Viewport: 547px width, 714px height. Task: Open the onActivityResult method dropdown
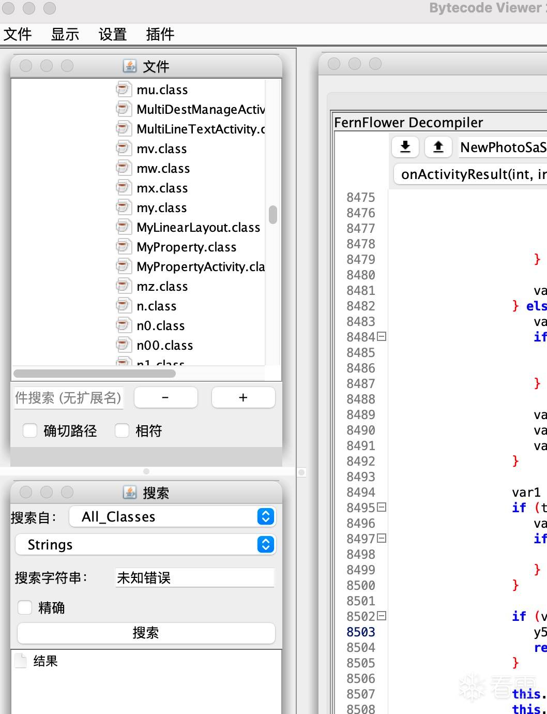pyautogui.click(x=470, y=174)
